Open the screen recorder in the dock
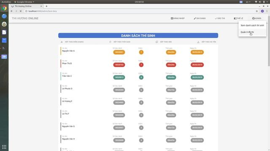The height and width of the screenshot is (151, 270). [4, 57]
